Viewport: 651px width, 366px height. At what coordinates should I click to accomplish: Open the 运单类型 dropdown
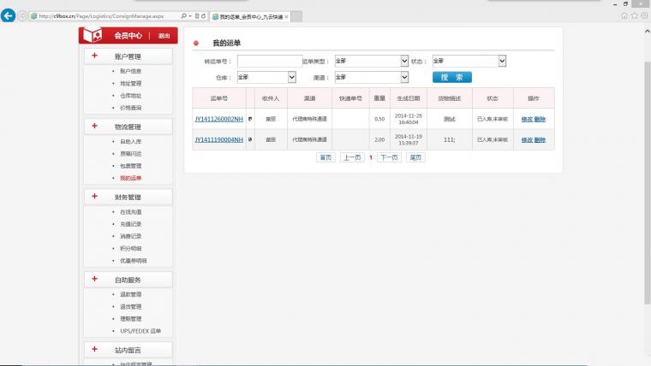(372, 61)
